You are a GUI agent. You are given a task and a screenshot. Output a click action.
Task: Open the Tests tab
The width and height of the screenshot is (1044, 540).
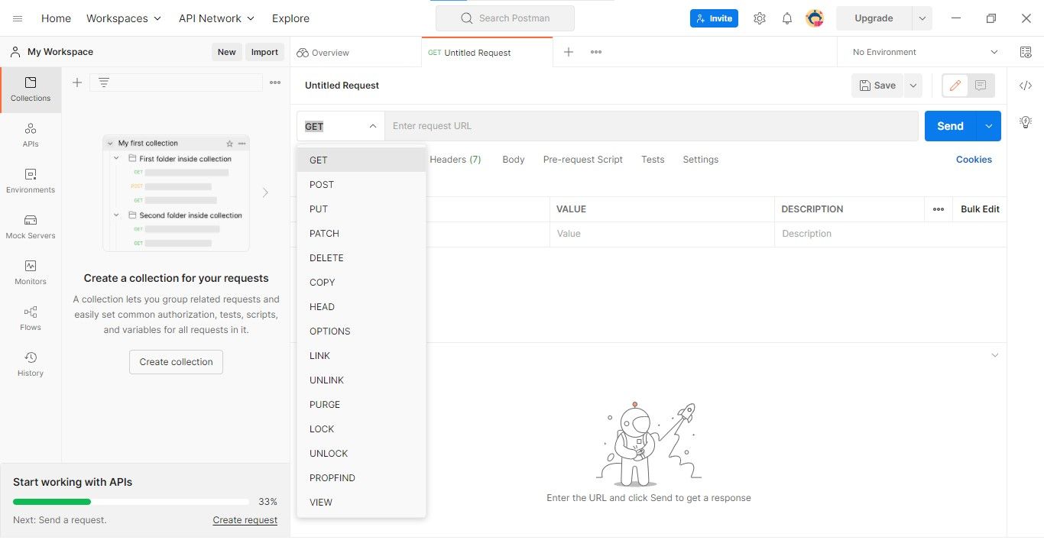point(653,160)
